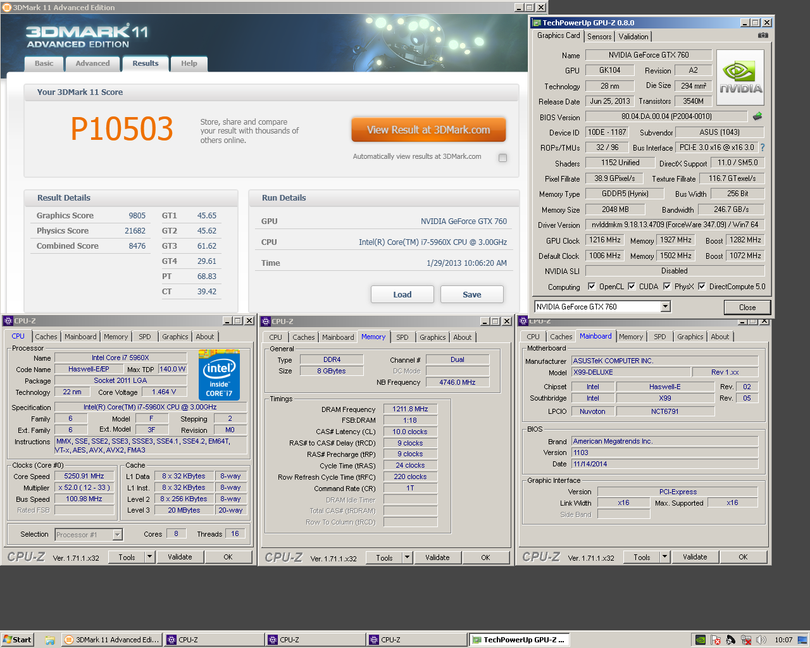Click GPU-Z screenshot camera icon
The width and height of the screenshot is (810, 648).
[763, 35]
